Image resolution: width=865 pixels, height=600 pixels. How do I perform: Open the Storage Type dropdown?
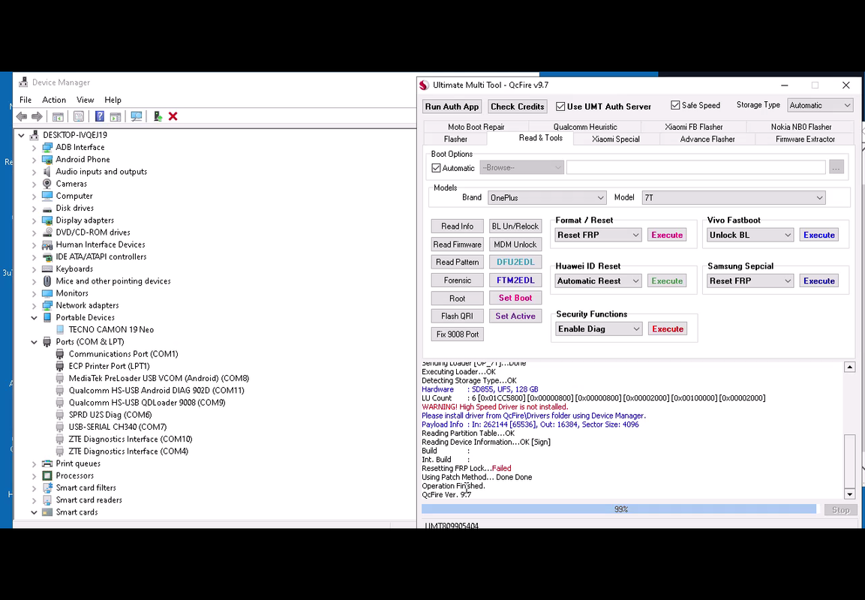820,105
